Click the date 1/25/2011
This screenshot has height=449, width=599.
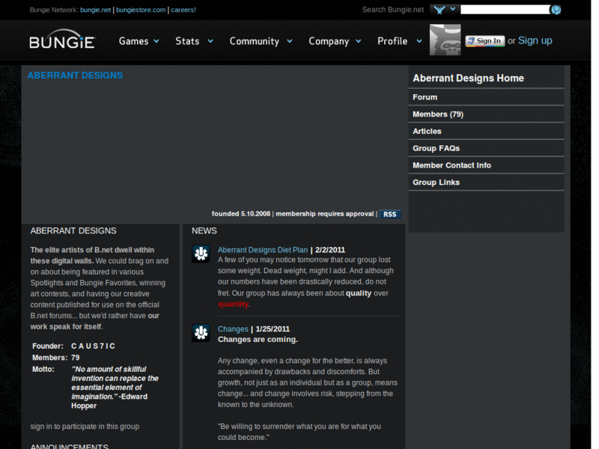(x=273, y=329)
